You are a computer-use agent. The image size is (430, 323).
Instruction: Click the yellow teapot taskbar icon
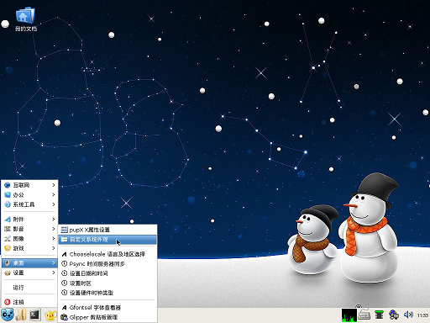pyautogui.click(x=50, y=315)
